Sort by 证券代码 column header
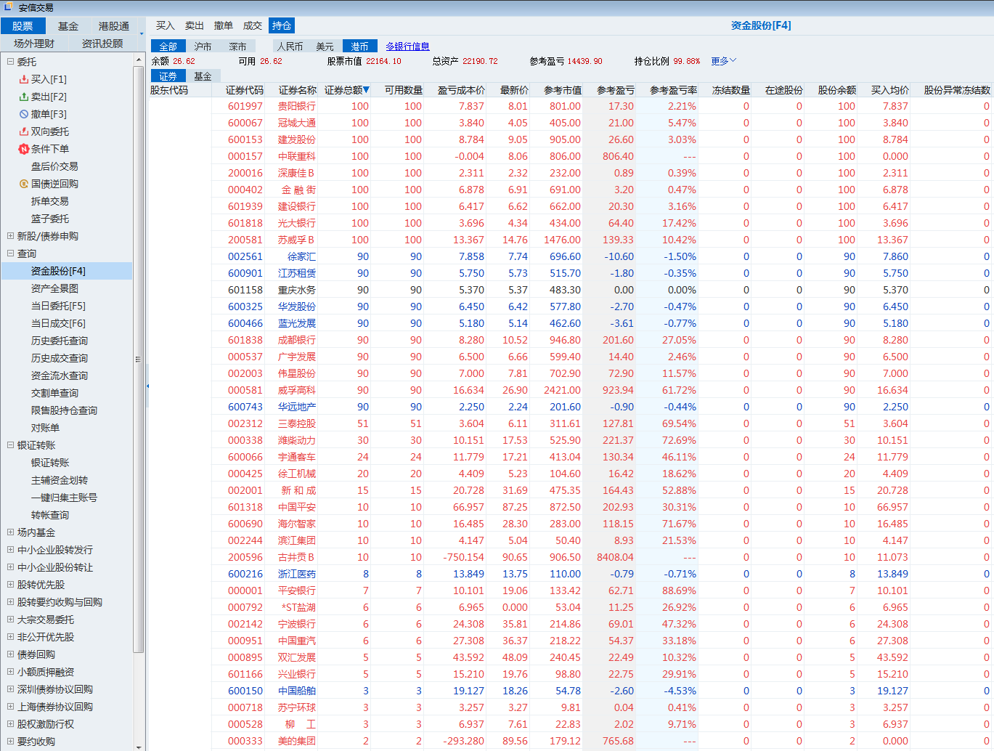The width and height of the screenshot is (994, 751). [245, 90]
